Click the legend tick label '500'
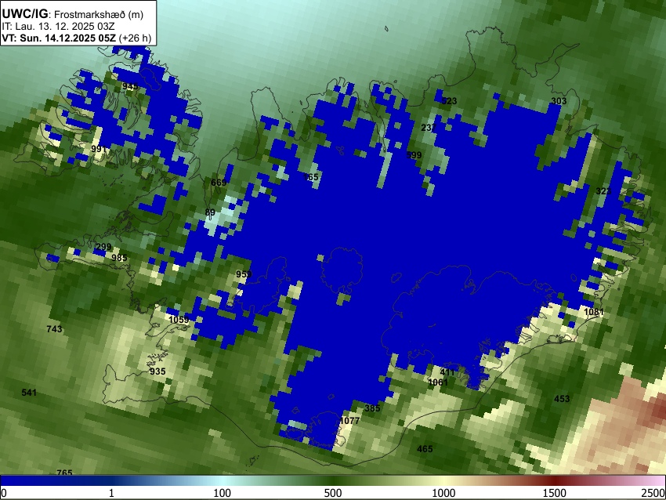This screenshot has height=500, width=666. click(x=333, y=493)
